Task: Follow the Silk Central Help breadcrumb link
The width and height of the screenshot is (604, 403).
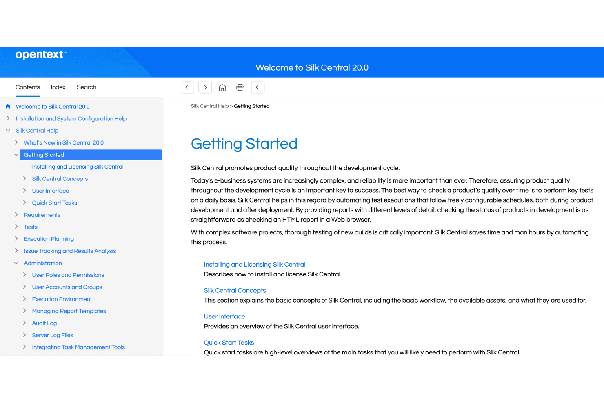Action: tap(210, 106)
